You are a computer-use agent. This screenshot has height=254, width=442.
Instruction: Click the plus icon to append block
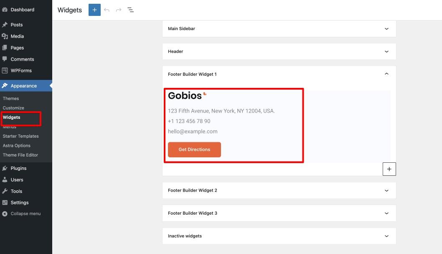click(x=389, y=169)
